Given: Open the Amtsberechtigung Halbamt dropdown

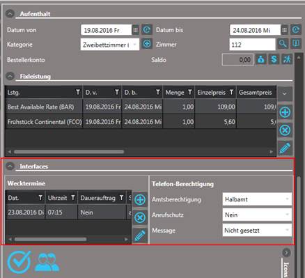Looking at the screenshot, I should [x=257, y=199].
